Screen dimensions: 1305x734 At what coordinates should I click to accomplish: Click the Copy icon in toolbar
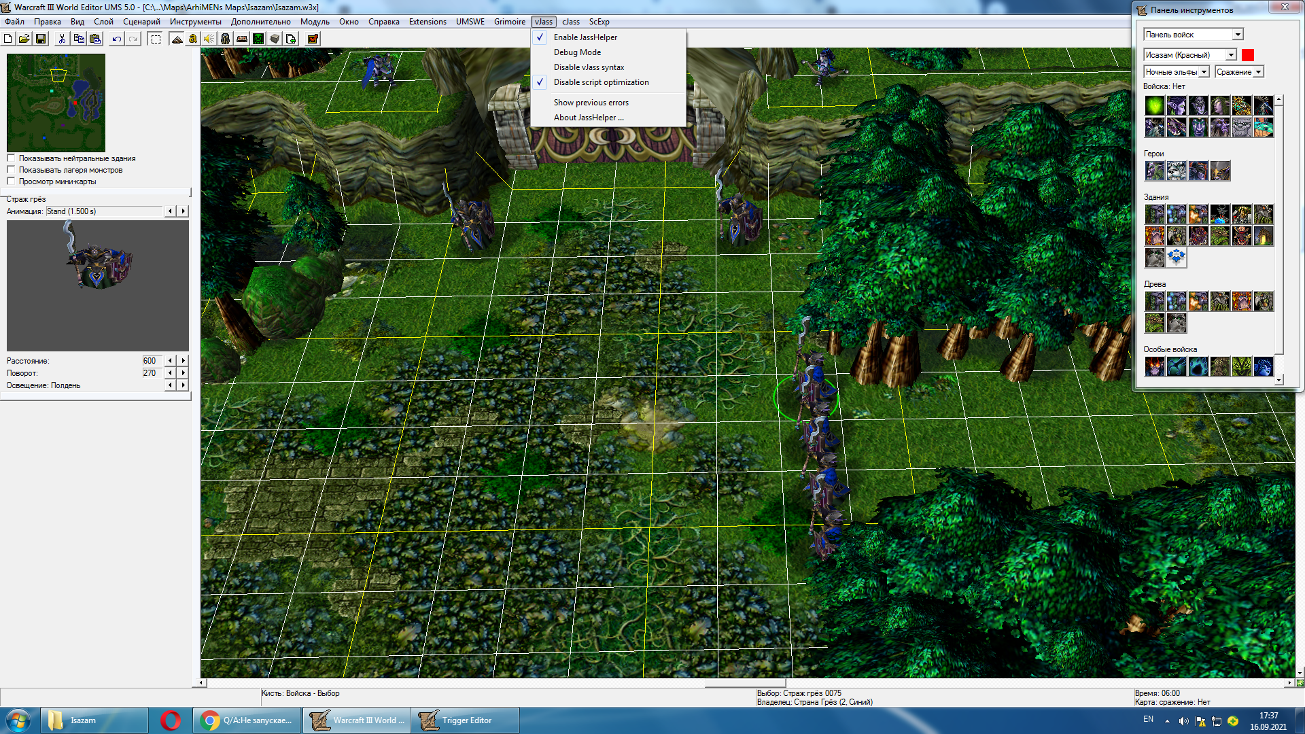click(79, 39)
